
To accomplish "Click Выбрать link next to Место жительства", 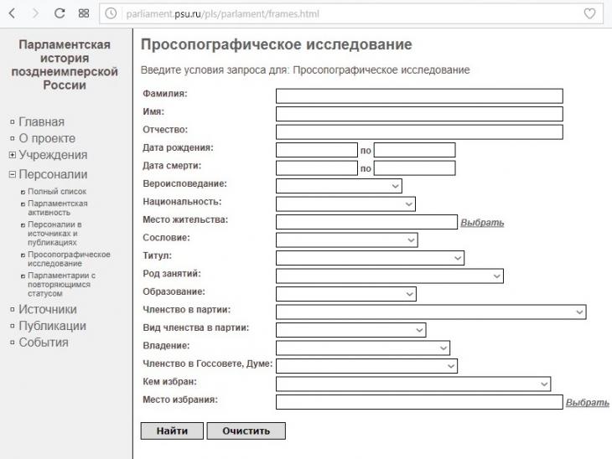I will point(482,223).
